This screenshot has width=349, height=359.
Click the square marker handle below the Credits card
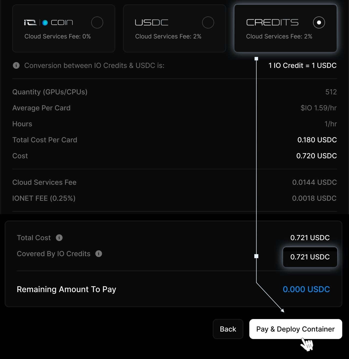coord(256,59)
